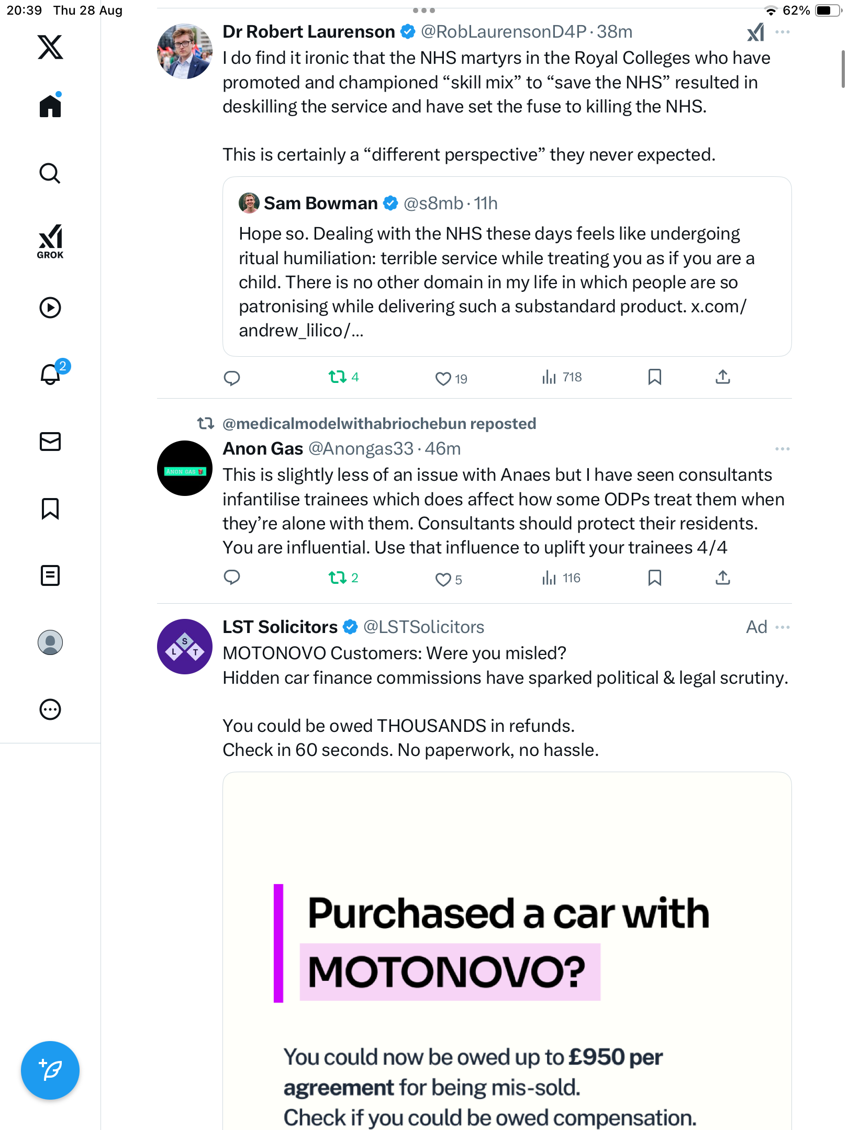Viewport: 848px width, 1130px height.
Task: Open the video play sidebar icon
Action: [x=50, y=308]
